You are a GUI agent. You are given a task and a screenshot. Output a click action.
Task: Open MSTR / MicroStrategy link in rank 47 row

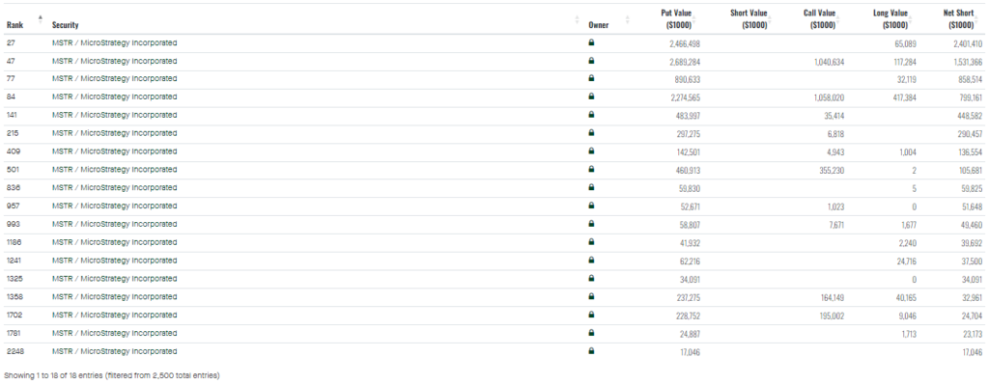coord(114,61)
